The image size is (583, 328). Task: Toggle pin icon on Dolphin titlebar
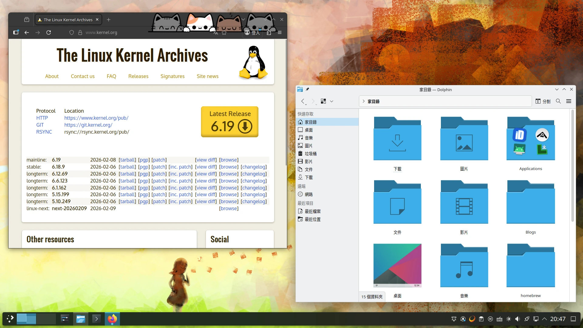click(x=307, y=89)
